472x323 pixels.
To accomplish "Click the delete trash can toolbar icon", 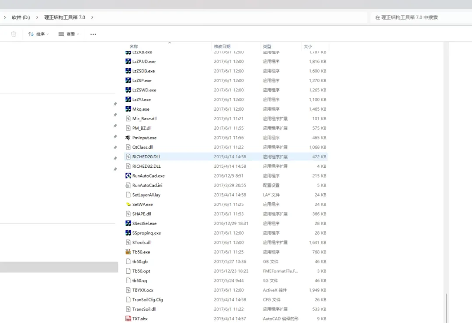I will [x=14, y=34].
